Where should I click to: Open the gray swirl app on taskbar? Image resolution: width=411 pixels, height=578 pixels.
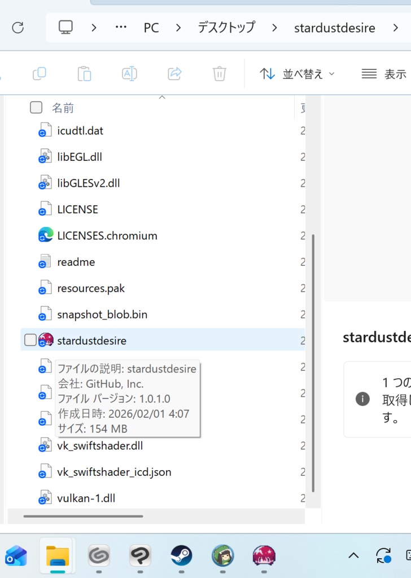tap(99, 555)
